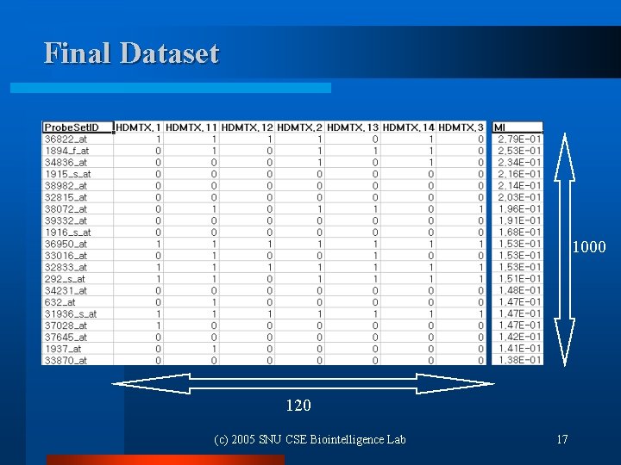Select MI value '1,42E-01'
Screen dimensions: 621x465
517,338
